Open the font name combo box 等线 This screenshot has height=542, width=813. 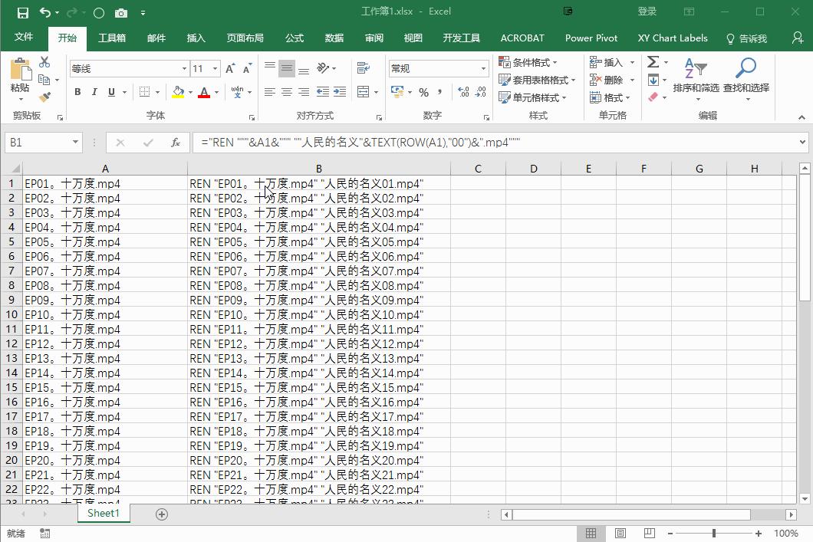pos(129,68)
